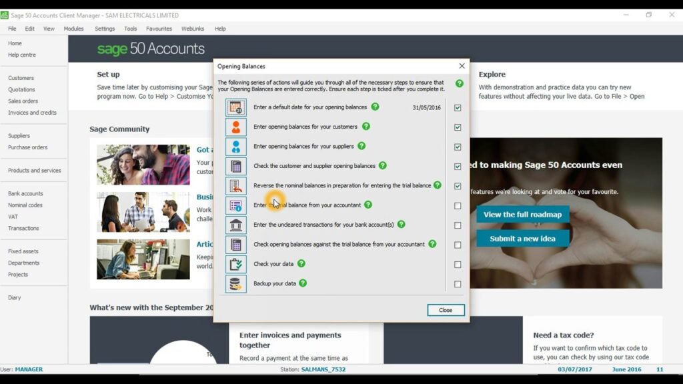Click the Sage app icon in title bar

pos(5,15)
